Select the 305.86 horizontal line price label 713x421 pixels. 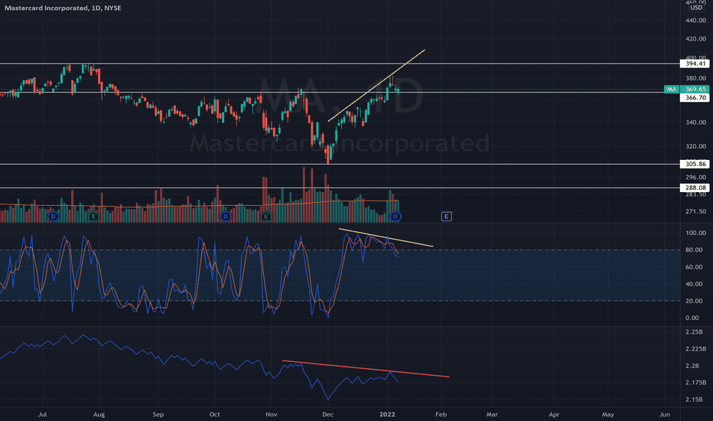coord(695,164)
